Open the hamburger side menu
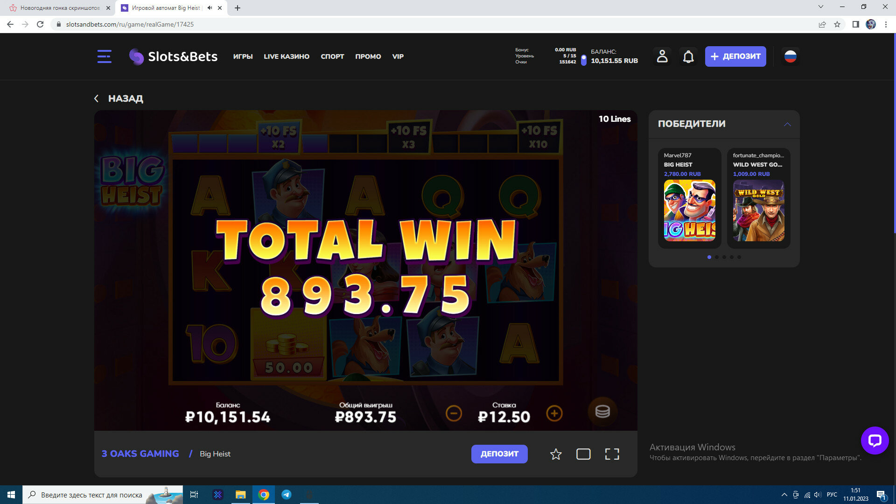 pyautogui.click(x=104, y=56)
